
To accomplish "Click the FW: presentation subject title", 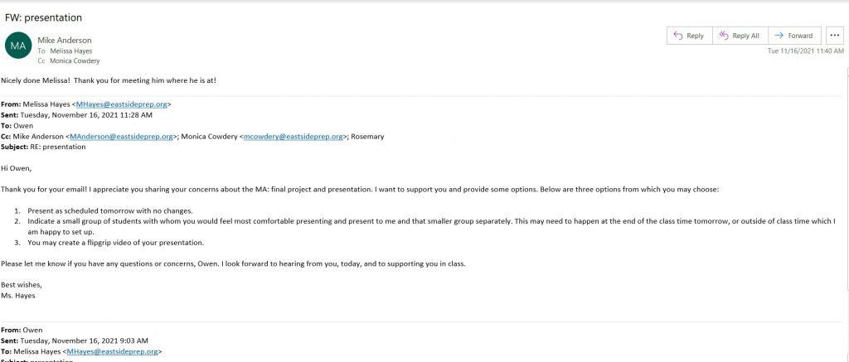I will point(43,17).
